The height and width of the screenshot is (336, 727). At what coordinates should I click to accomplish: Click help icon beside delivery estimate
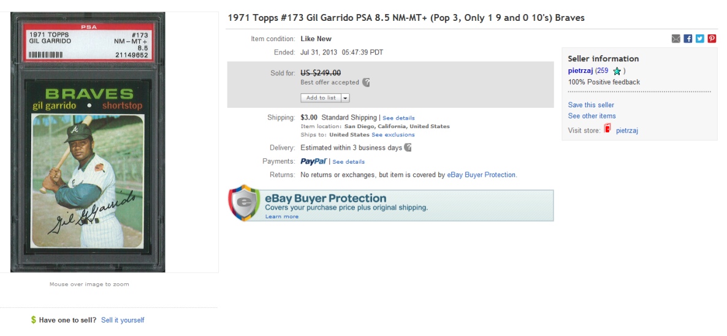pyautogui.click(x=408, y=148)
